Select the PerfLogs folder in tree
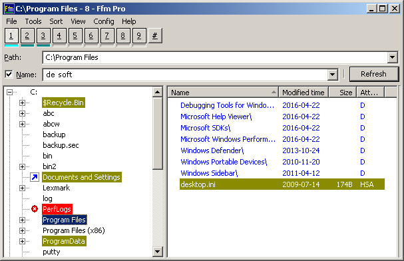 click(57, 209)
